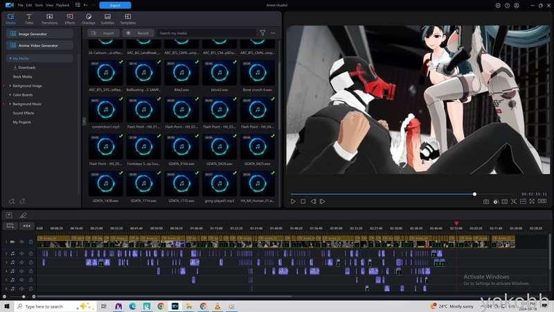Click the Footsteps sound clip thumbnail
The height and width of the screenshot is (312, 554).
pyautogui.click(x=143, y=146)
